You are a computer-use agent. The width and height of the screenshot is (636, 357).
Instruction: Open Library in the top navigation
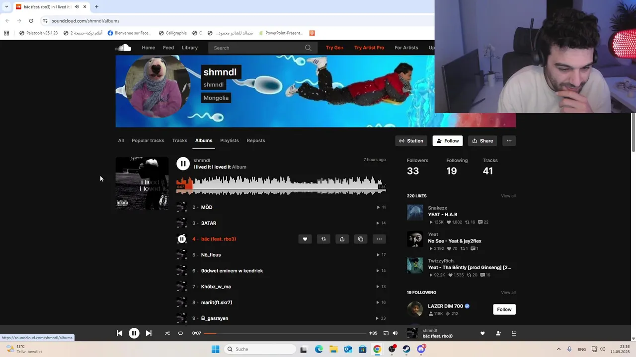190,48
